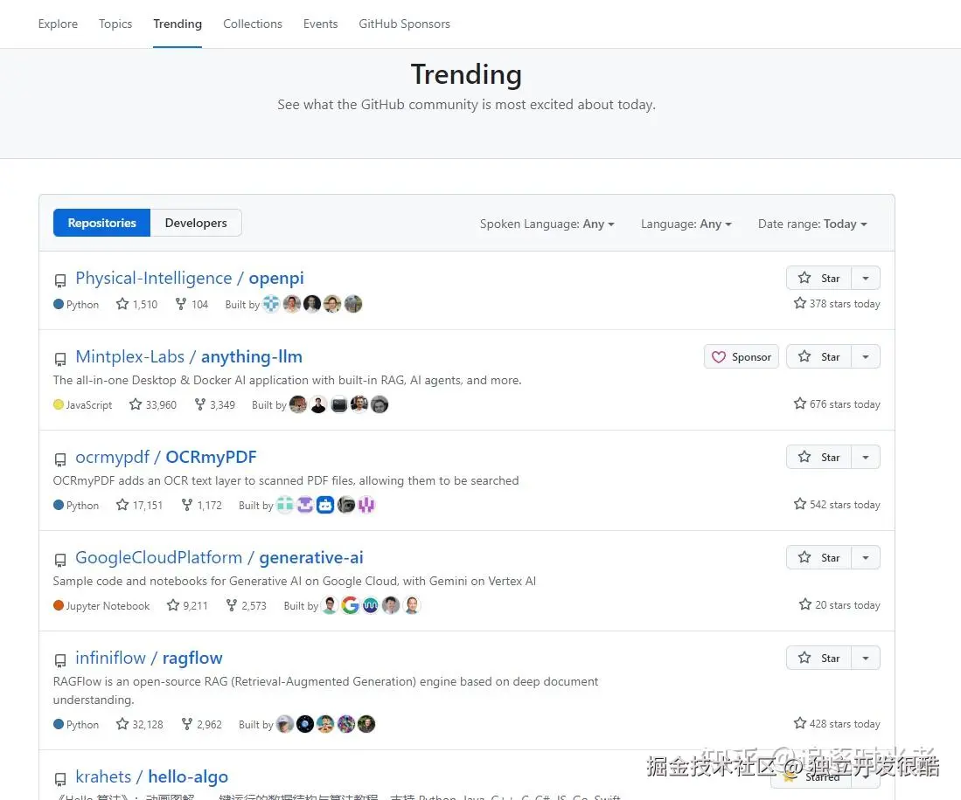
Task: Open the ocrmypdf / OCRmyPDF repository
Action: pyautogui.click(x=166, y=457)
